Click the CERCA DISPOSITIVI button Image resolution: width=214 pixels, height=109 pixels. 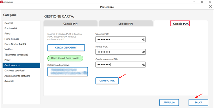pyautogui.click(x=66, y=48)
